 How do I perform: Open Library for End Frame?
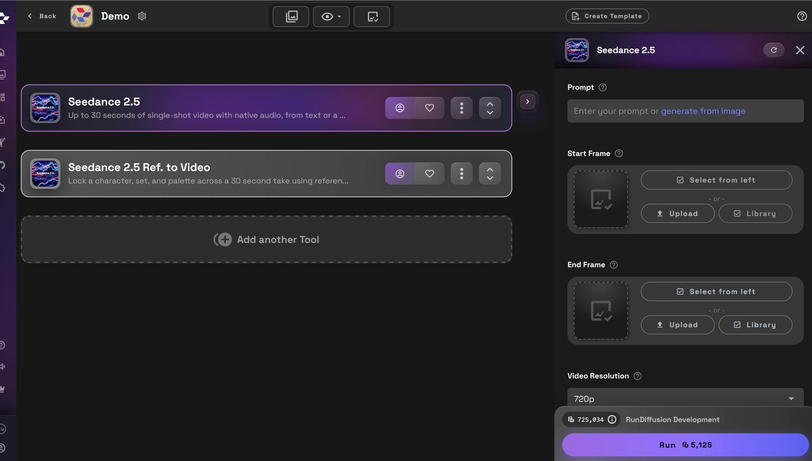[x=755, y=325]
